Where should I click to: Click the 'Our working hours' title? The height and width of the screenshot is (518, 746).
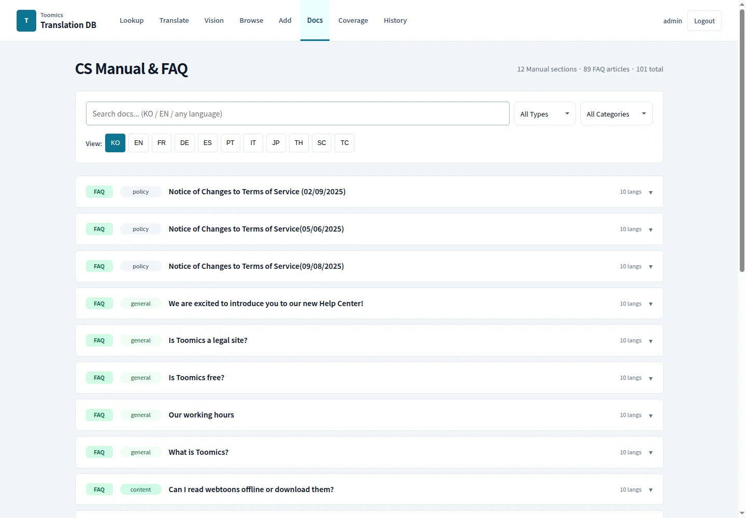click(201, 415)
